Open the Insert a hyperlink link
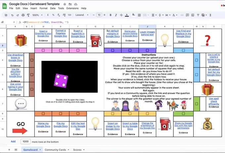 tap(78, 34)
